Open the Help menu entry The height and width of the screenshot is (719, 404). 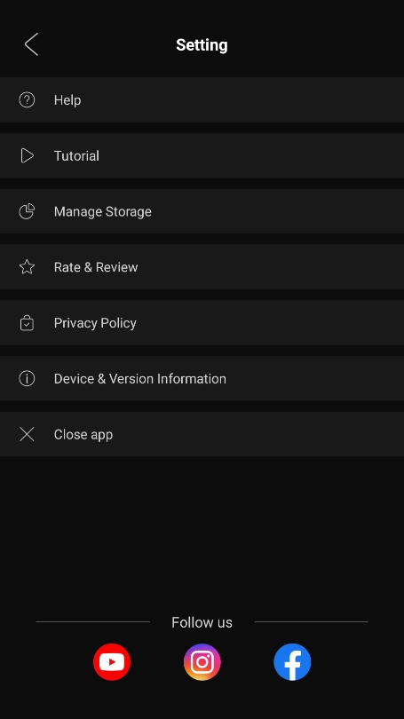click(x=202, y=100)
